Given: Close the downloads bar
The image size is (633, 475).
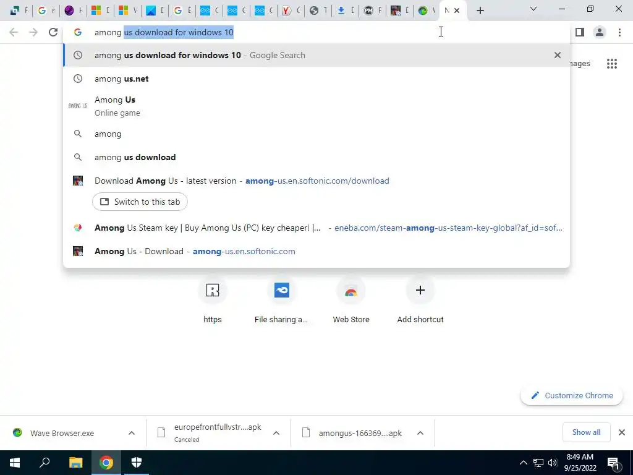Looking at the screenshot, I should coord(622,432).
